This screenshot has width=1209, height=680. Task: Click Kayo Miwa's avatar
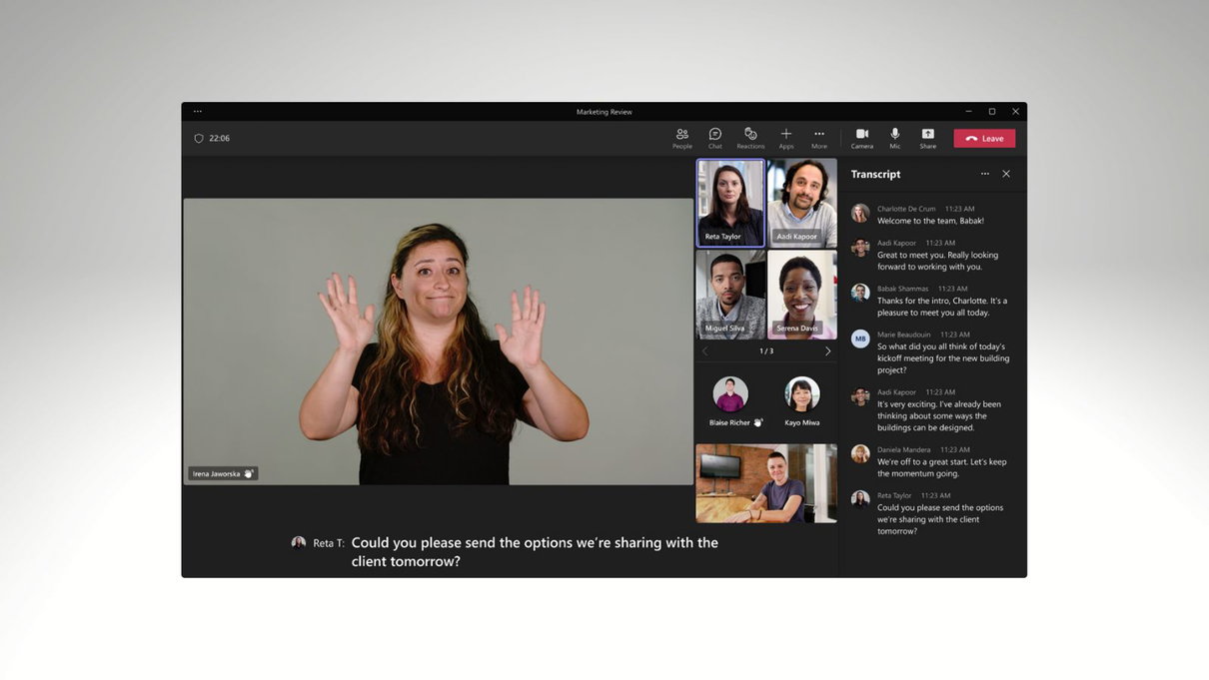pos(802,394)
